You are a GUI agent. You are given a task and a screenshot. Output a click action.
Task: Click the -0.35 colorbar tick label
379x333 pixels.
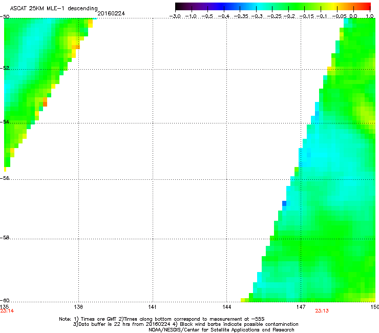[x=241, y=16]
